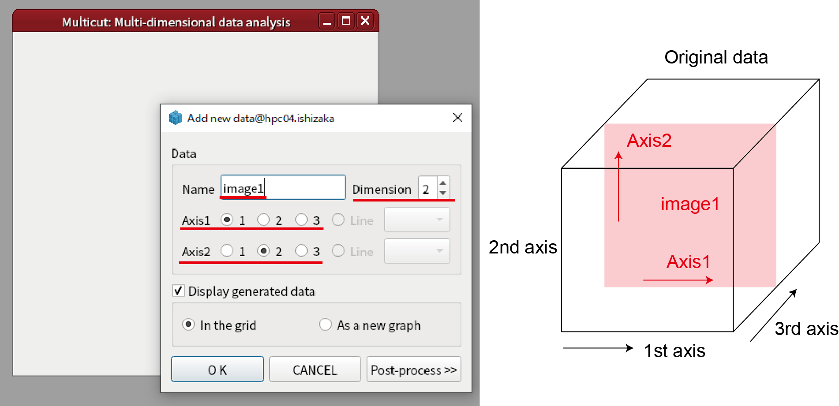839x406 pixels.
Task: Click the Data section label
Action: [x=184, y=153]
